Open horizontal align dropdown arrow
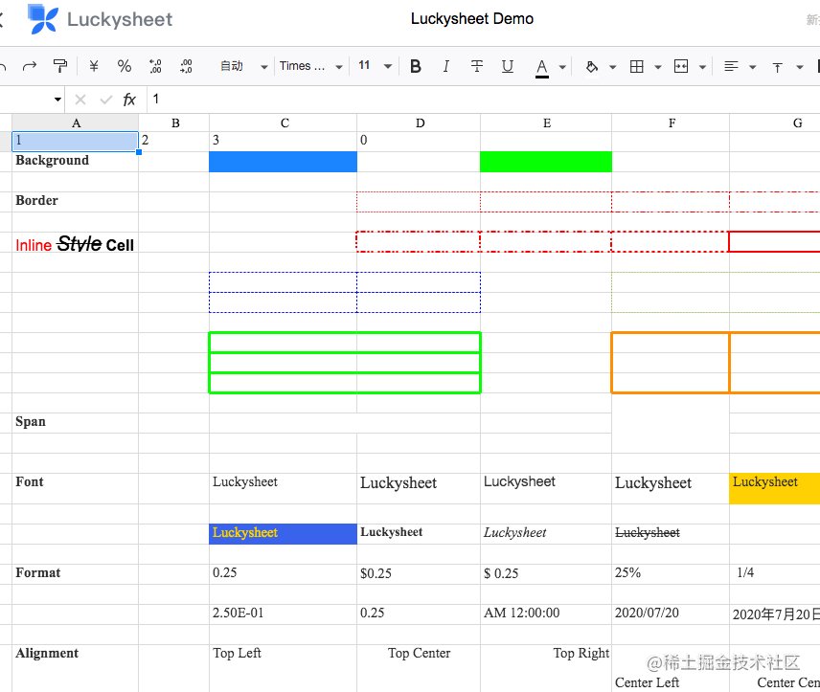820x692 pixels. [x=753, y=67]
